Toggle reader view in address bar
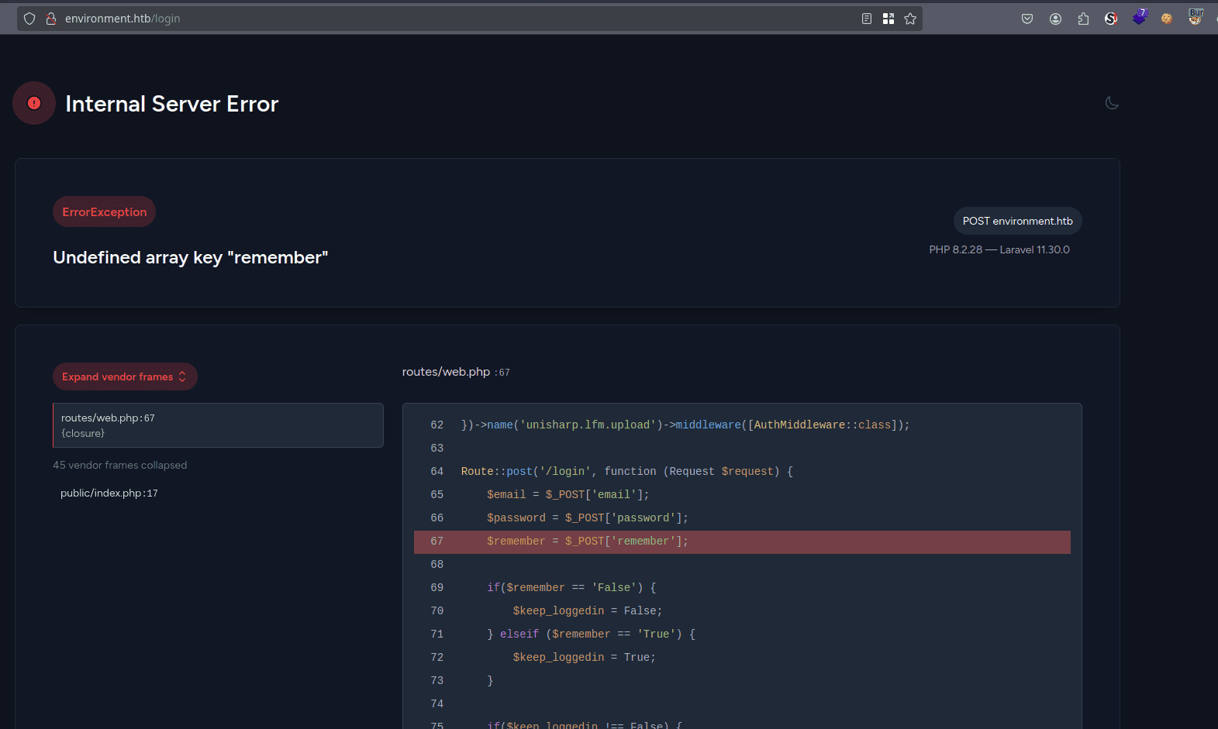This screenshot has width=1218, height=729. click(867, 19)
